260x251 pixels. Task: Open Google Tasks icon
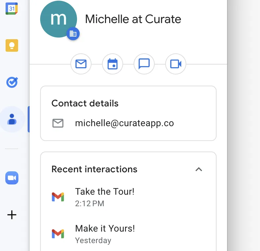(12, 82)
